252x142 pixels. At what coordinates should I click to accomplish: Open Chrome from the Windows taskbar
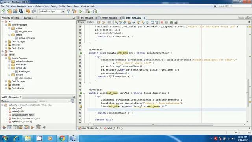(62, 138)
